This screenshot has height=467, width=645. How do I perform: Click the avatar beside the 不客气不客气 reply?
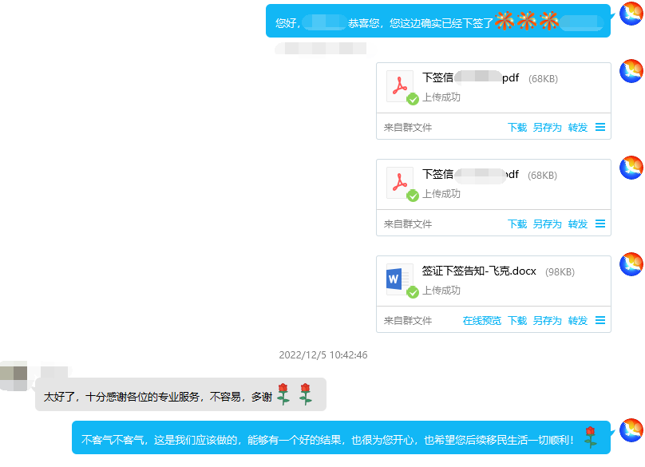[631, 431]
